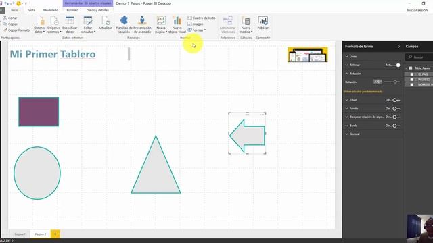Open Obtener datos
Screen dimensions: 433x243
point(39,24)
